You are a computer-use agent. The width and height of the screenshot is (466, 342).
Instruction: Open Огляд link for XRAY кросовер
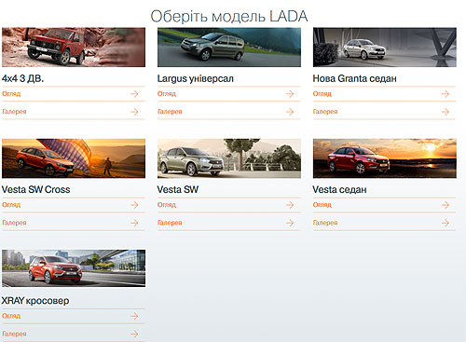click(x=11, y=316)
